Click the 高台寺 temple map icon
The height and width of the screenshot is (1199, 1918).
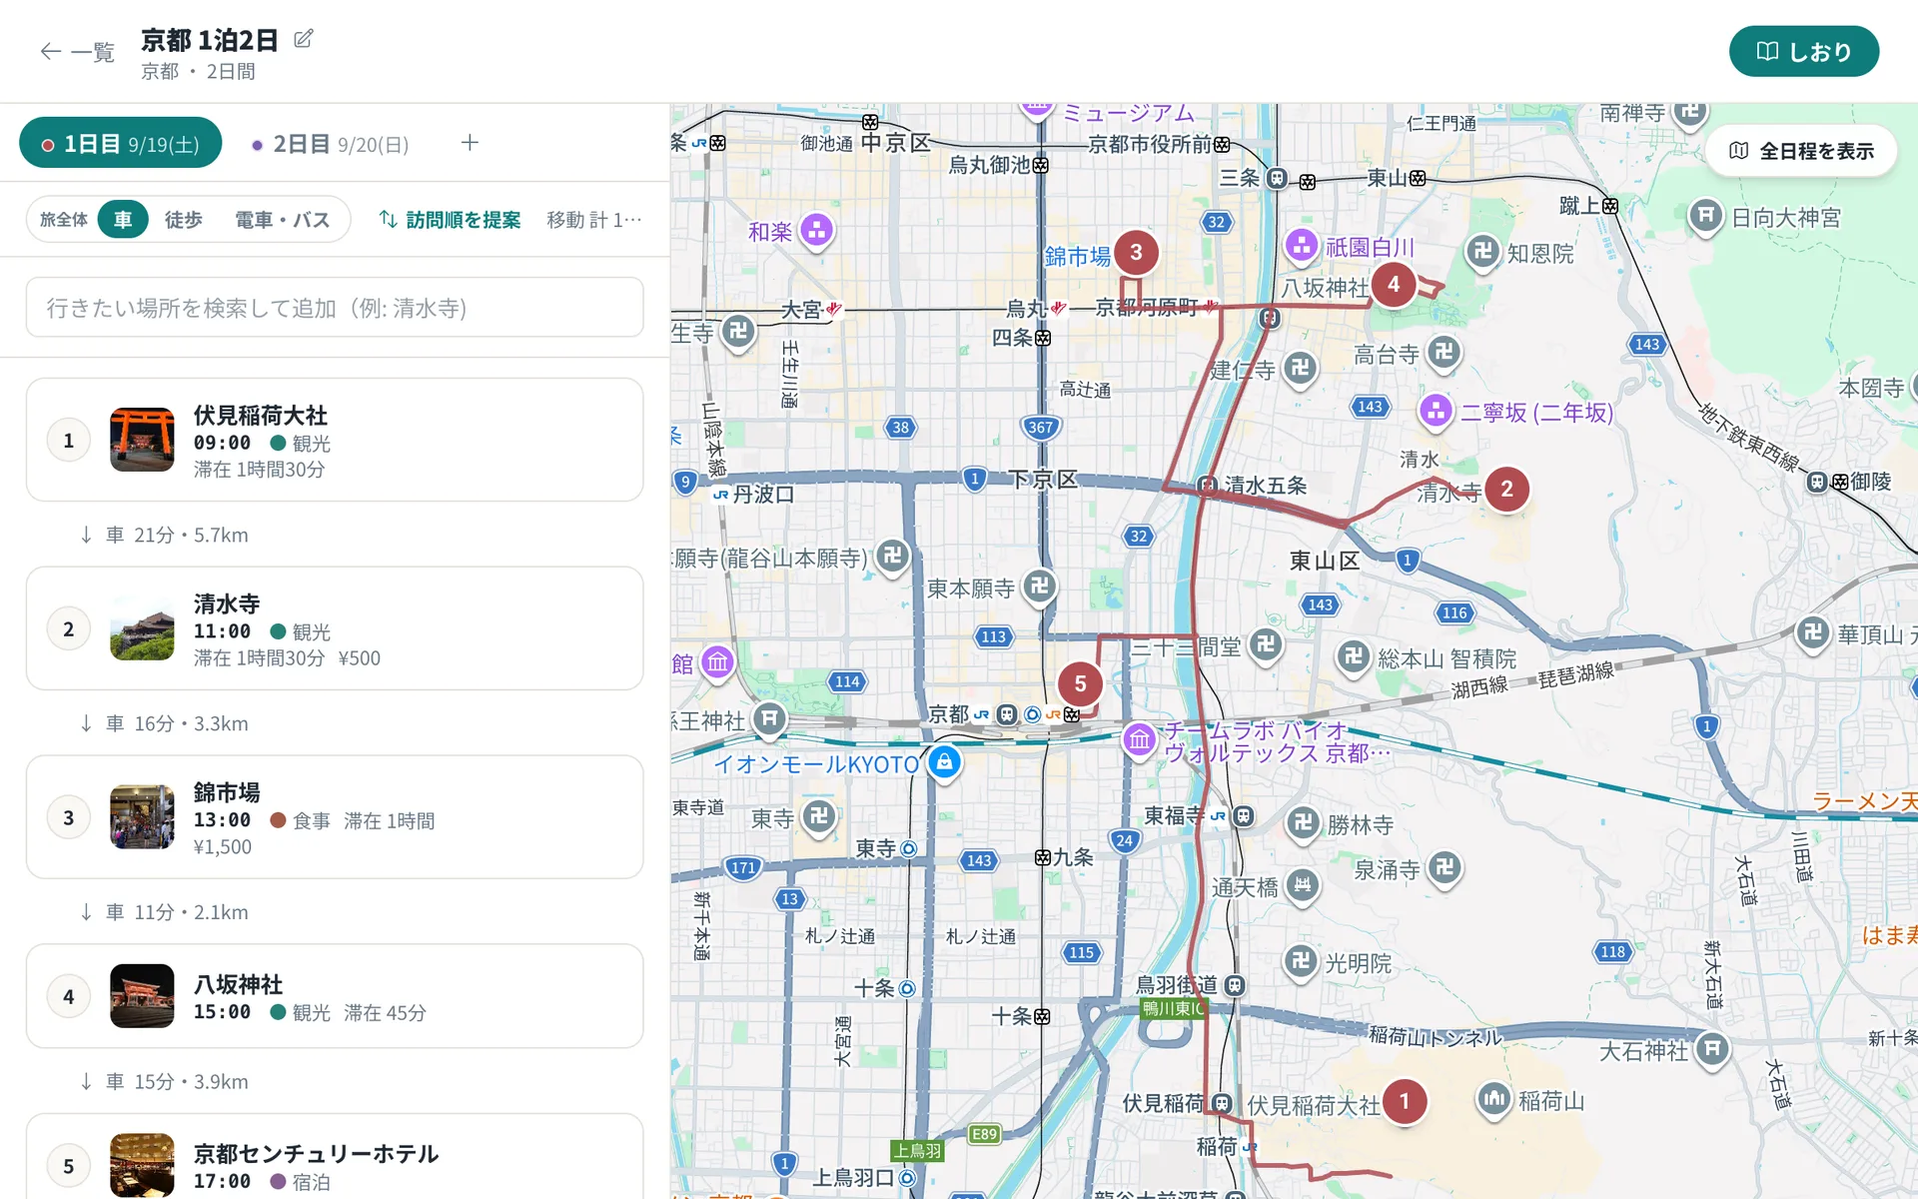pyautogui.click(x=1443, y=352)
